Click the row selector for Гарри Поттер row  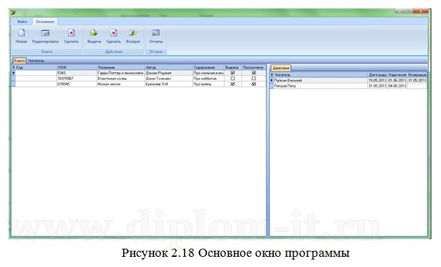pos(14,73)
